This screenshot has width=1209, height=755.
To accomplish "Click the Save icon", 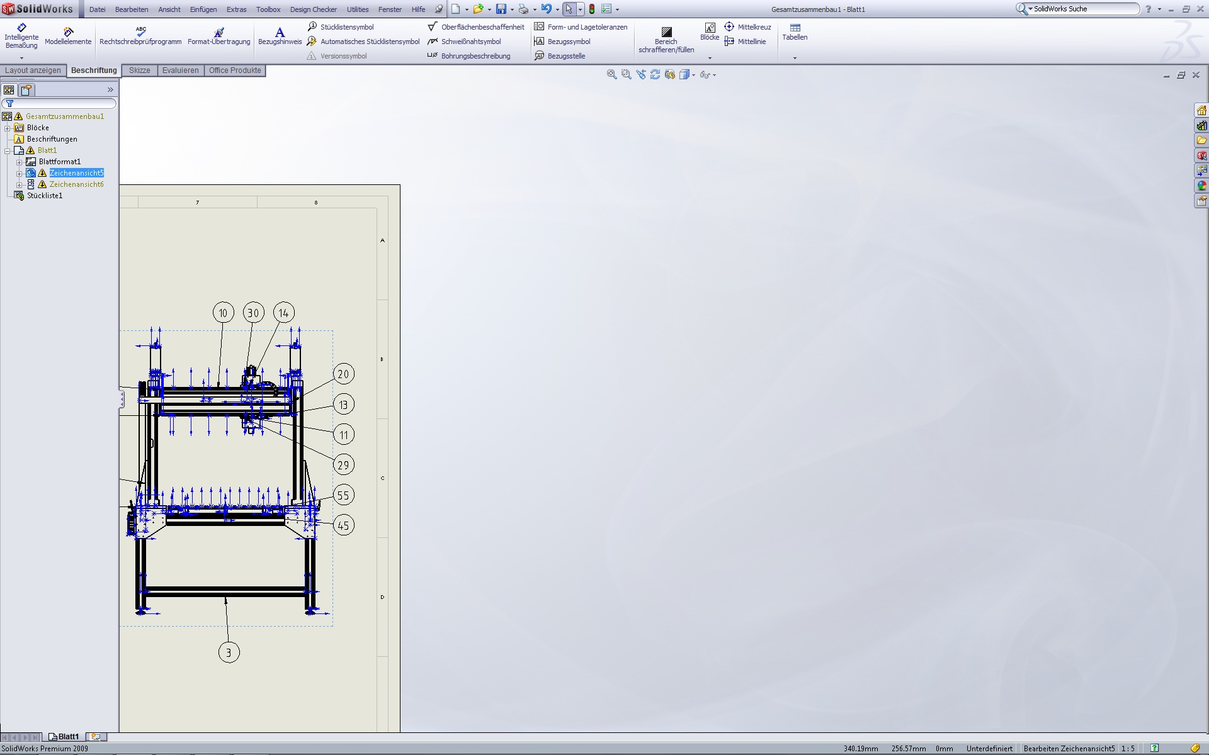I will click(x=501, y=9).
